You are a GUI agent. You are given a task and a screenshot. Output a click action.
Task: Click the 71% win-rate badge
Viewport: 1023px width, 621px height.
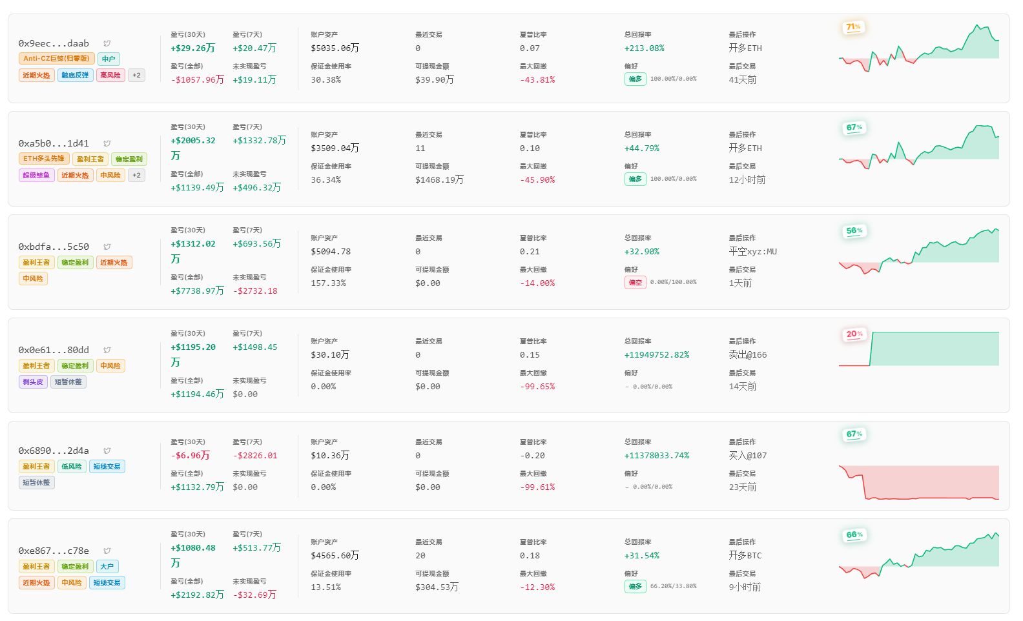(x=854, y=27)
